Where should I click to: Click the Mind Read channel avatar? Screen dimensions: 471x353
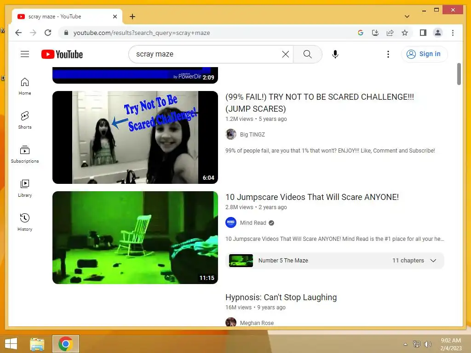231,222
